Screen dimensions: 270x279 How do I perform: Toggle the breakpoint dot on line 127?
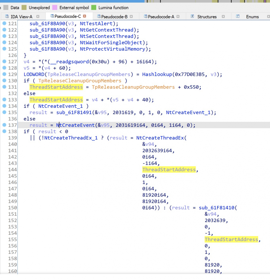(x=4, y=61)
